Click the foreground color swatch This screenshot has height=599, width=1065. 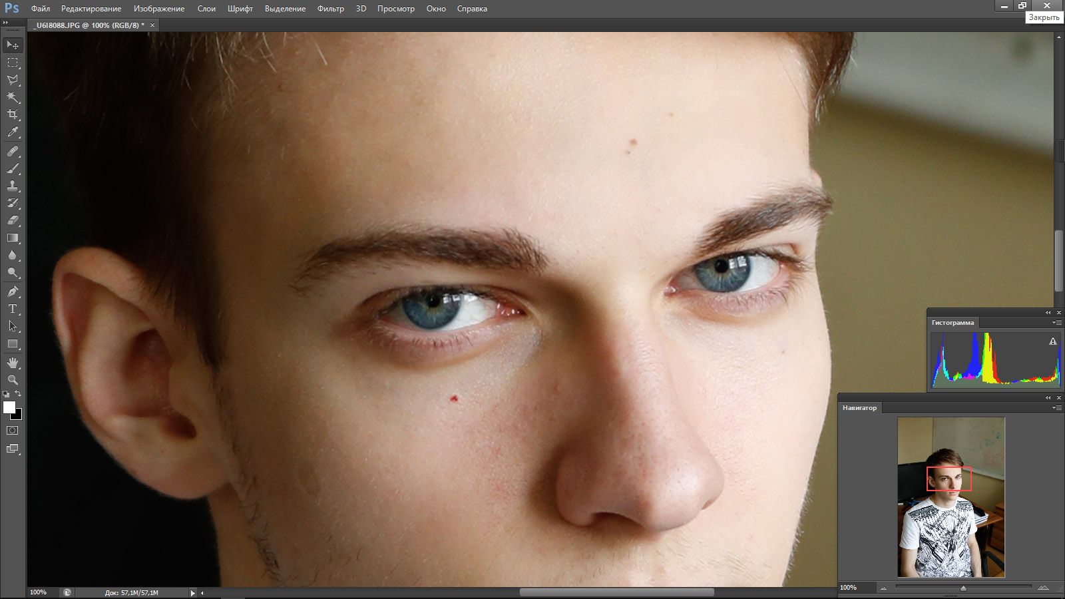click(9, 407)
